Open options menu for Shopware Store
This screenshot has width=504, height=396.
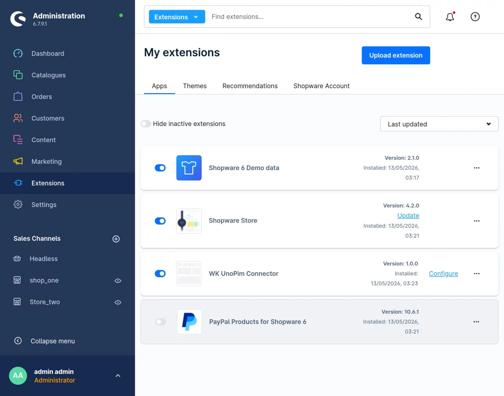tap(477, 221)
